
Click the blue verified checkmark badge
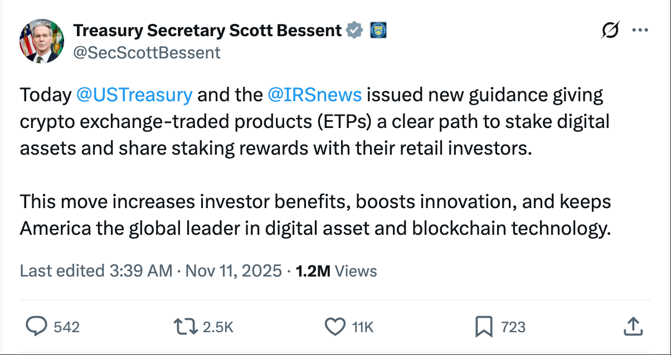pyautogui.click(x=354, y=31)
